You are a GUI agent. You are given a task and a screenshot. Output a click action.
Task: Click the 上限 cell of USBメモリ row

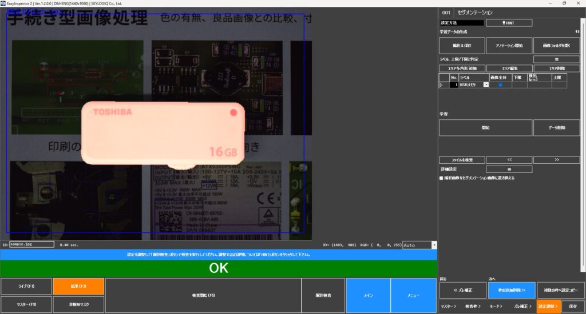(559, 85)
